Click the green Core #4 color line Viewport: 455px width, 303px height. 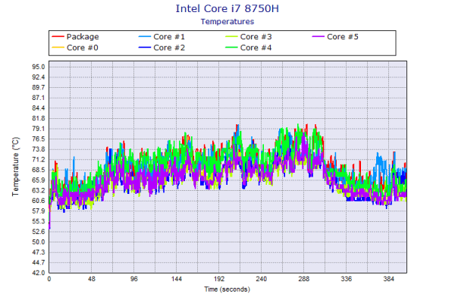231,47
